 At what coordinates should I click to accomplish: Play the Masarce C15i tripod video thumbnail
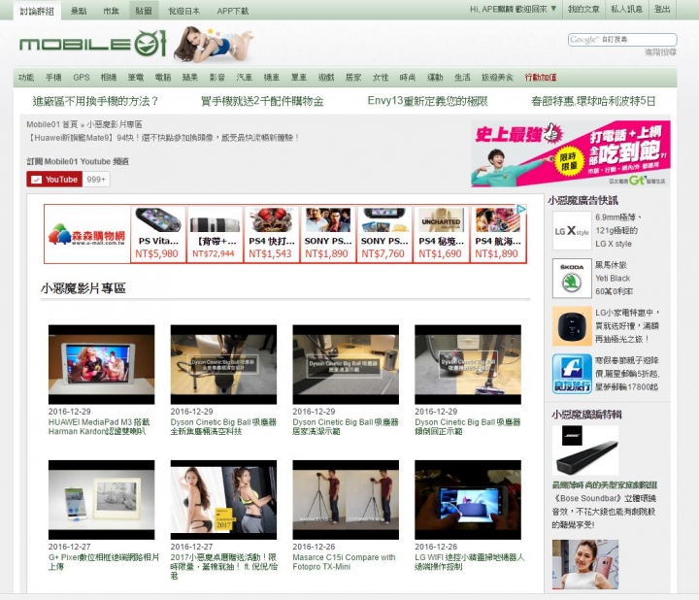(346, 500)
